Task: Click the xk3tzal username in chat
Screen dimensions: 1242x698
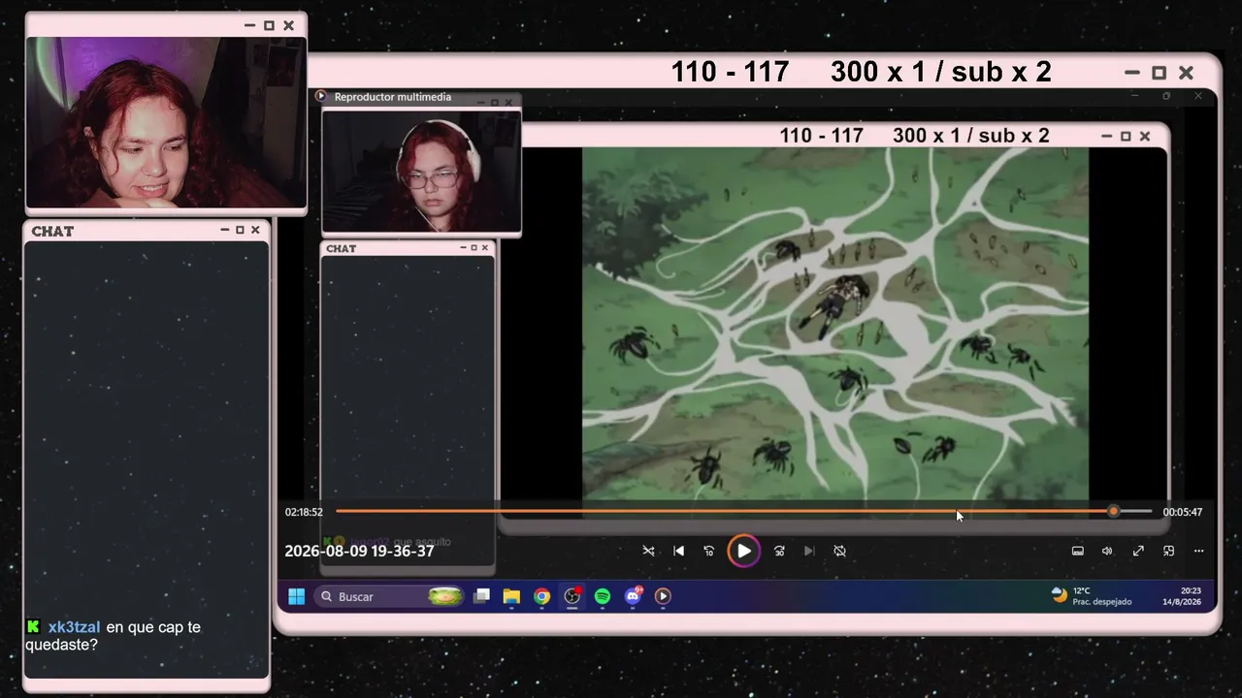Action: tap(74, 627)
